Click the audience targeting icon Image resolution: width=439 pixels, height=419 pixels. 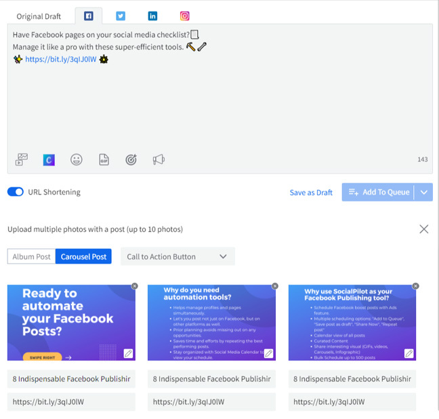point(131,160)
